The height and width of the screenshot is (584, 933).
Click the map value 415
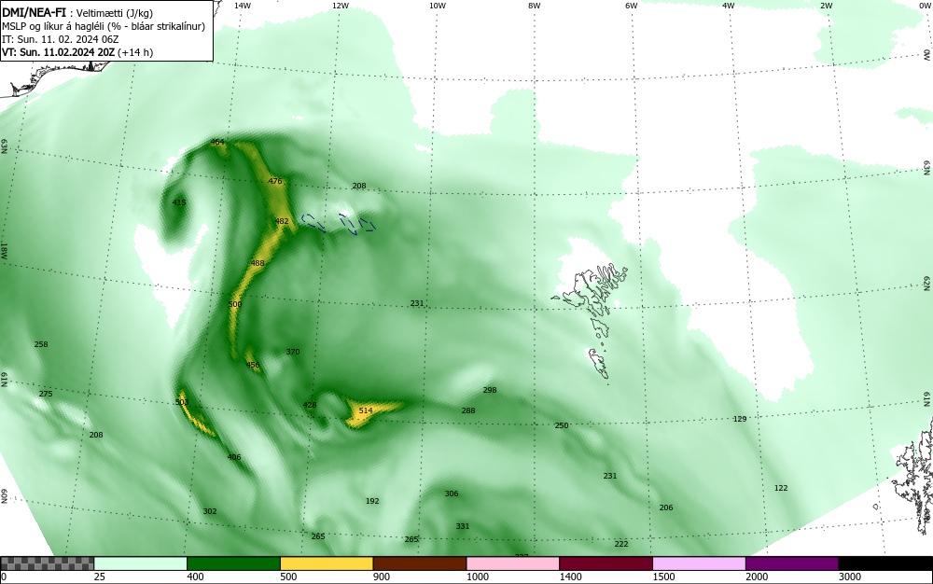click(x=179, y=202)
